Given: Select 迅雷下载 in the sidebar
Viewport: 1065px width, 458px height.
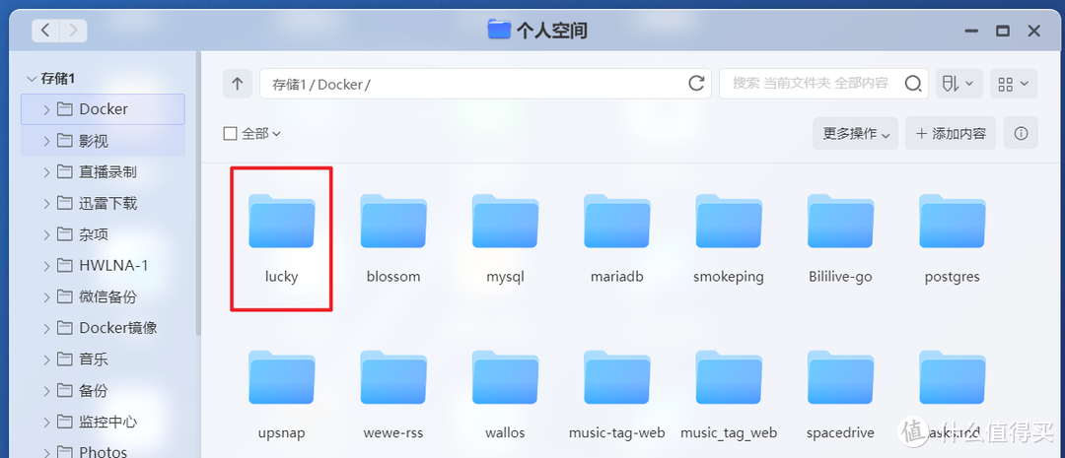Looking at the screenshot, I should 103,204.
